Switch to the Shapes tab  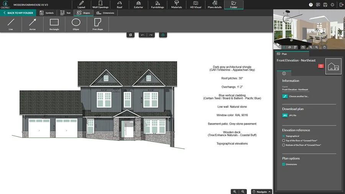84,13
